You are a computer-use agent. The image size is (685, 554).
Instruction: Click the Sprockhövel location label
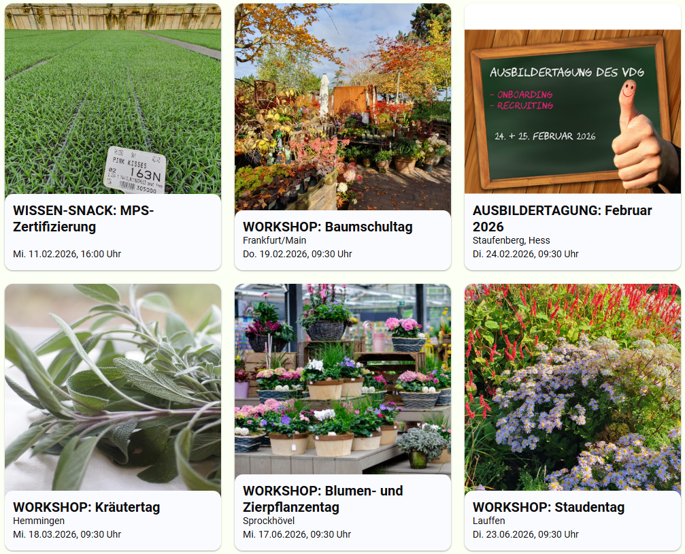pos(269,521)
